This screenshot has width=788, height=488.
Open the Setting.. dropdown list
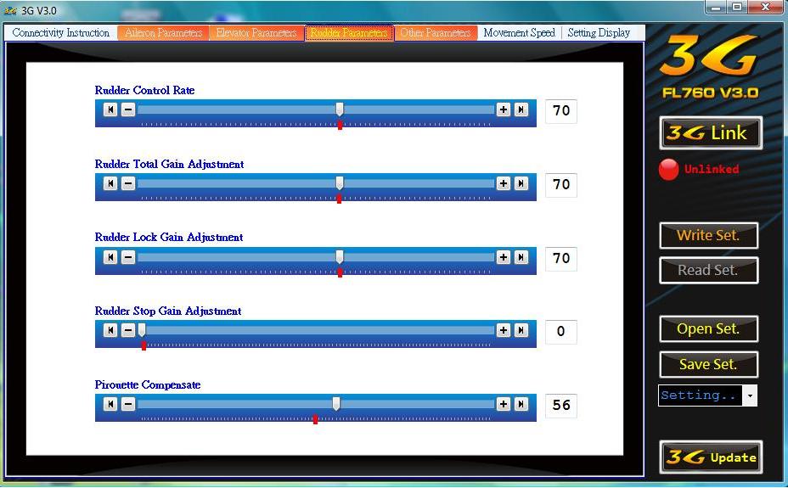click(x=749, y=395)
